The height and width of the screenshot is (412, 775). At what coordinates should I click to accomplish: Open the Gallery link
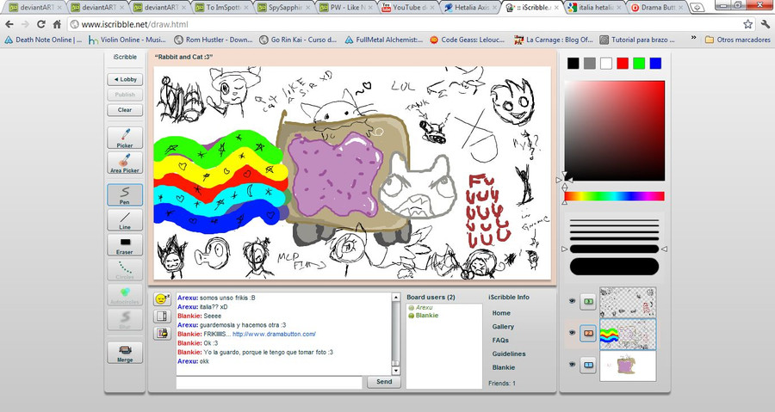[503, 327]
